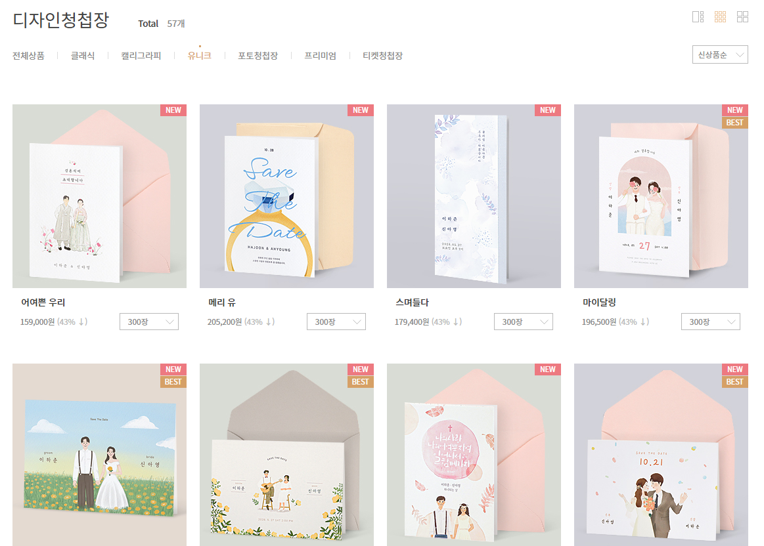The height and width of the screenshot is (546, 764).
Task: Click the 디자인청첩장 page heading
Action: (x=61, y=20)
